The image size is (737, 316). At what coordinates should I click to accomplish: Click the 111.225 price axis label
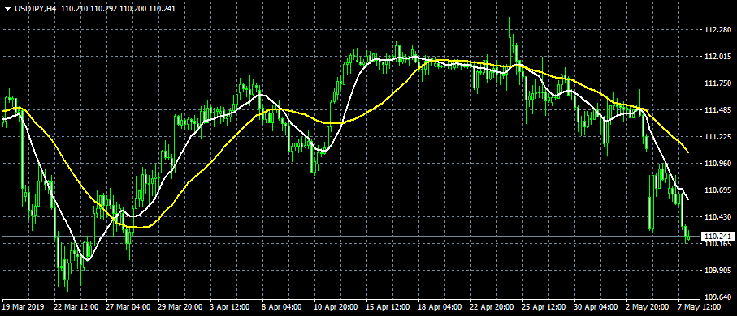[717, 137]
